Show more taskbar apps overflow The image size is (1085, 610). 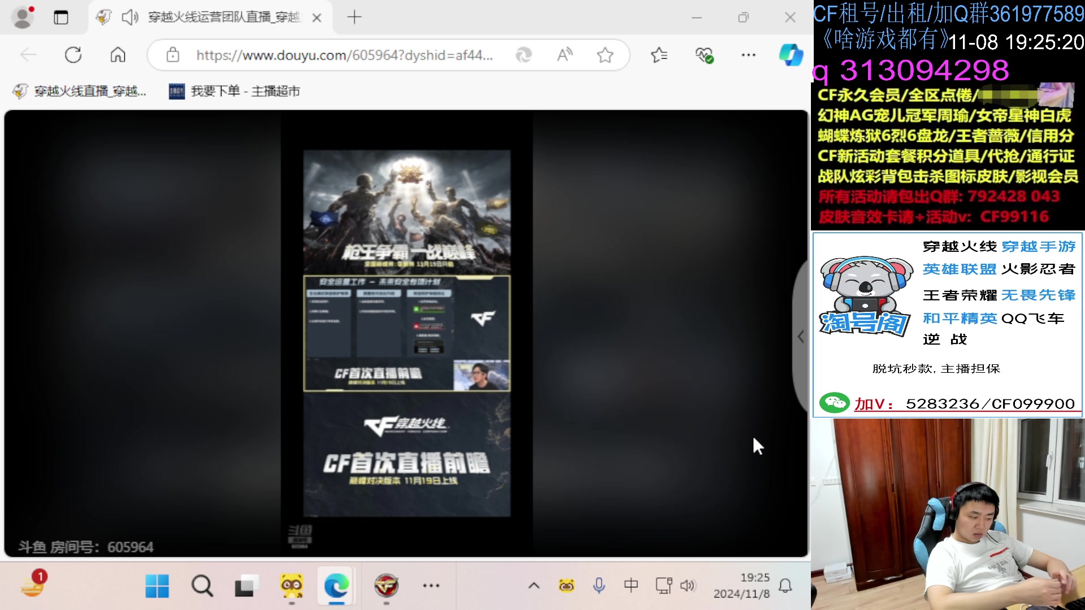coord(431,586)
